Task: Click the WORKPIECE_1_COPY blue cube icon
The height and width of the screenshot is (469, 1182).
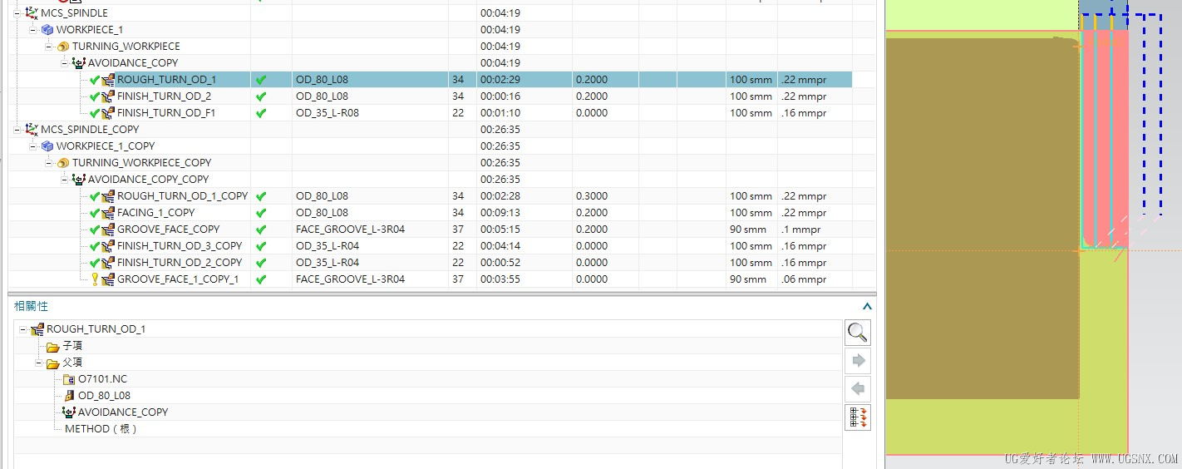Action: [48, 146]
